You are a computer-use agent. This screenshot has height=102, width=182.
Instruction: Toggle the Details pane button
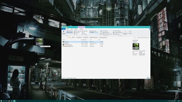point(69,33)
